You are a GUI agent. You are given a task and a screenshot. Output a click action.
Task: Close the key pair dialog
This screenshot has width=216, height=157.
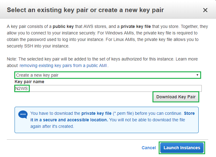tap(205, 10)
